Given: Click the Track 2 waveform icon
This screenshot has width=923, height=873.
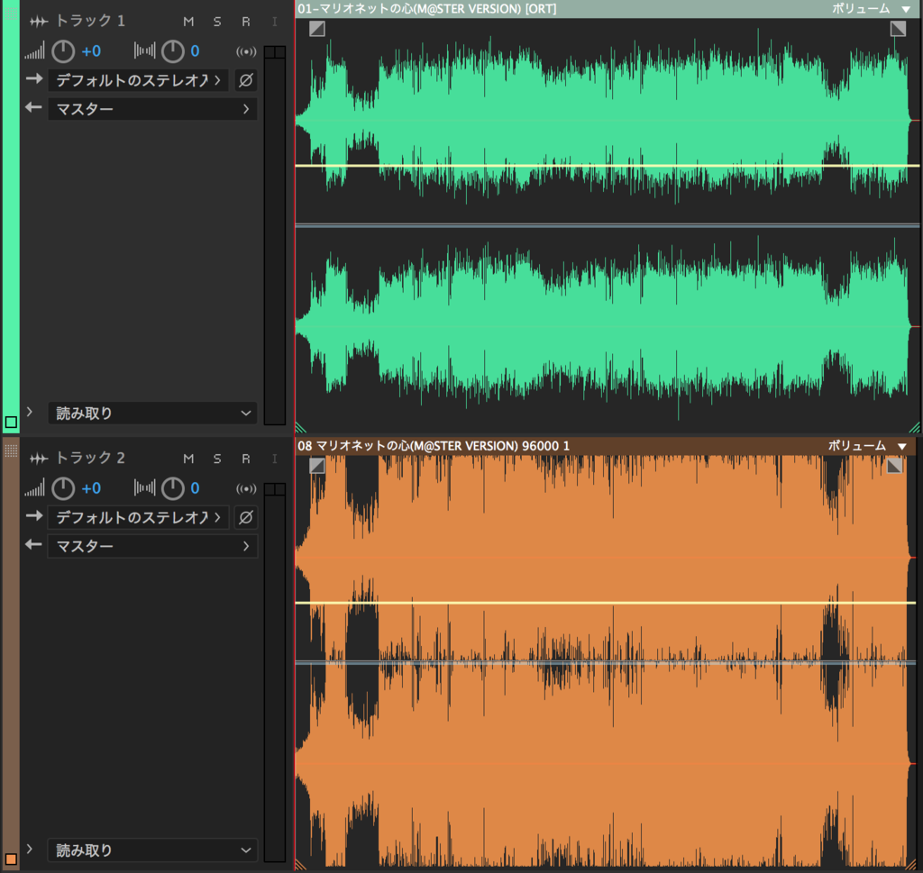Looking at the screenshot, I should [x=39, y=459].
